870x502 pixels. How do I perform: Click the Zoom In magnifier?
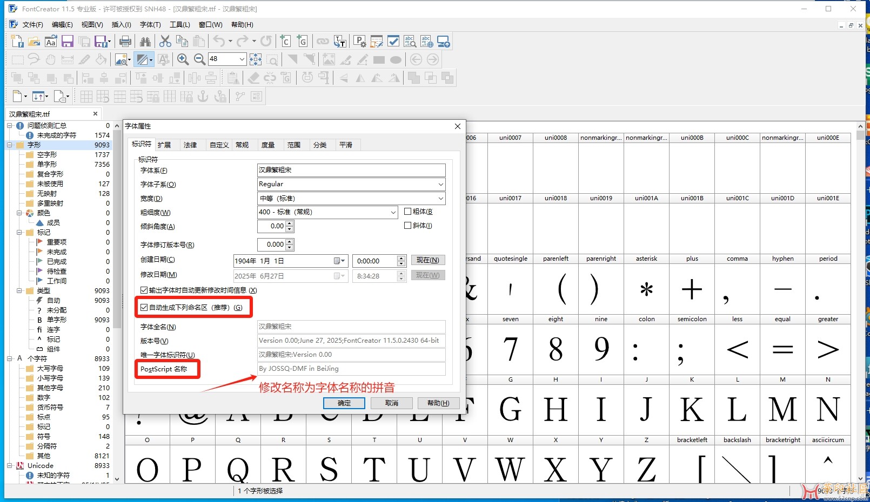pyautogui.click(x=183, y=59)
